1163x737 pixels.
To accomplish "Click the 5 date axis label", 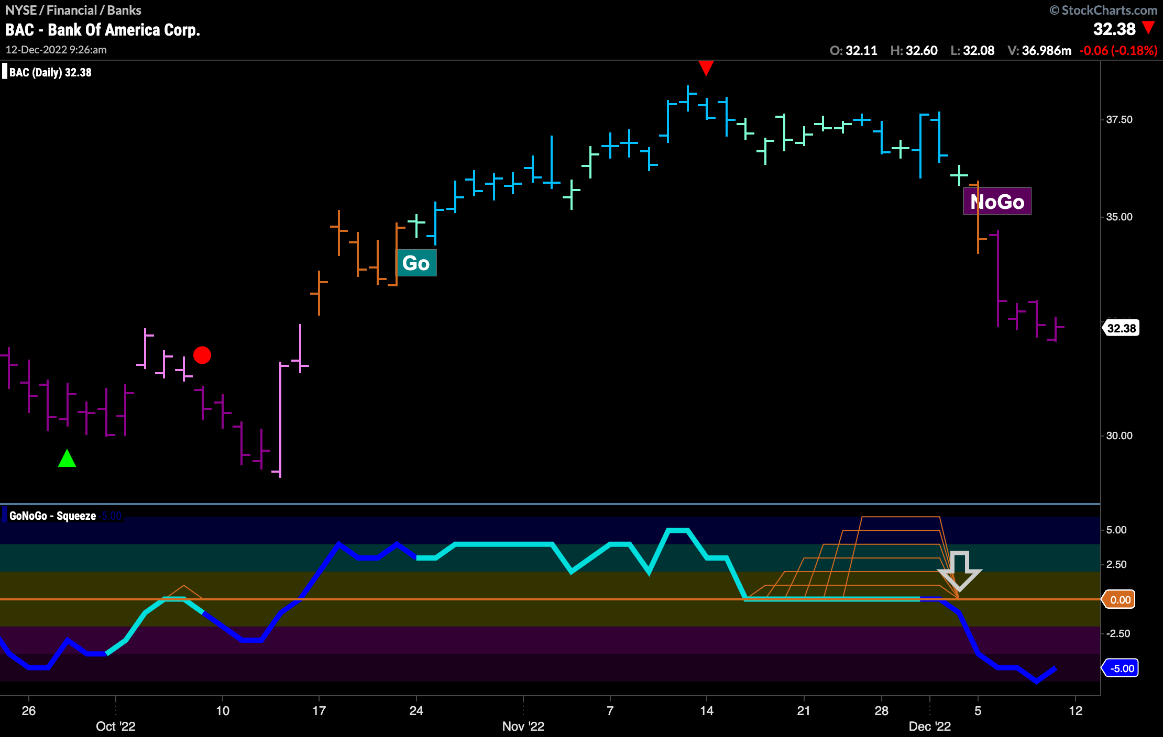I will point(978,710).
